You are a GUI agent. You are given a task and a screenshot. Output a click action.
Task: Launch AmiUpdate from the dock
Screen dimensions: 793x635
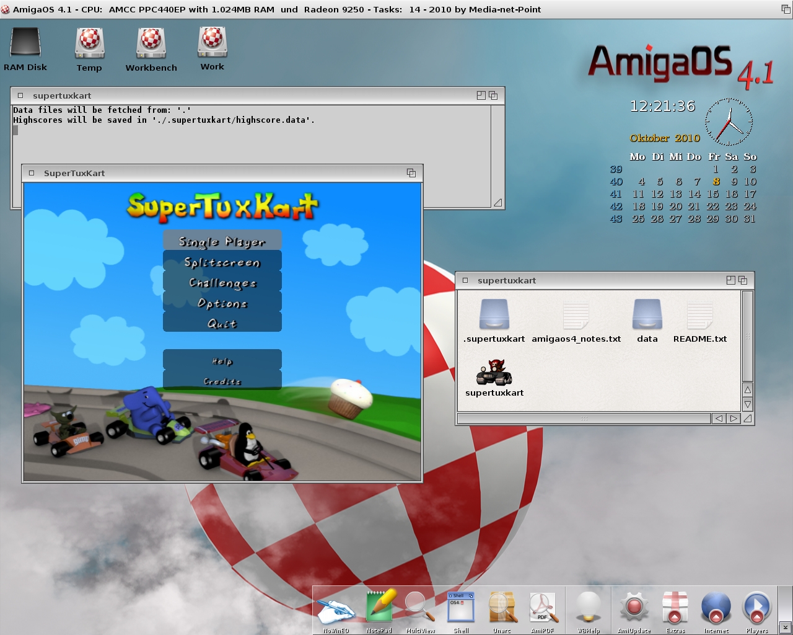point(634,611)
